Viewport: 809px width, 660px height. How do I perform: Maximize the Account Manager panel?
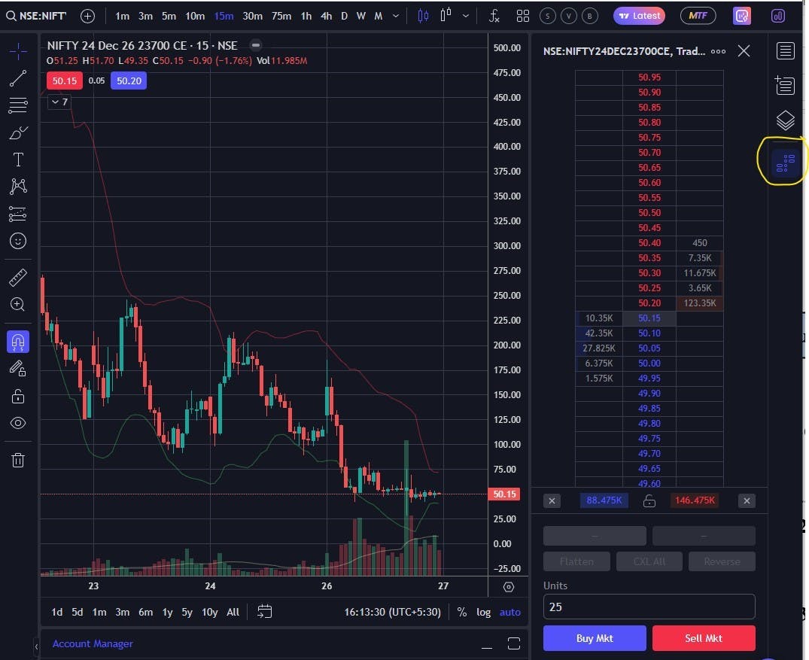click(x=514, y=643)
